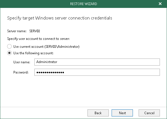Click the 'Server name:' label

pos(17,31)
